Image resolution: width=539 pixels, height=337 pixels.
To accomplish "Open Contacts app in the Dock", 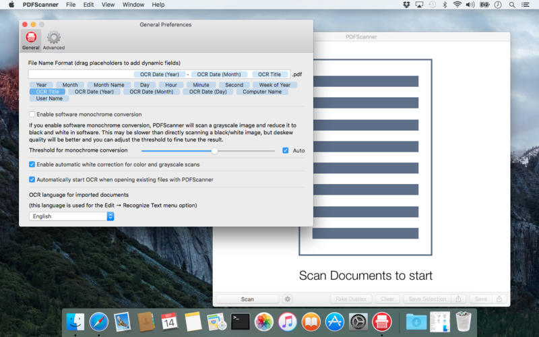I will pyautogui.click(x=146, y=322).
